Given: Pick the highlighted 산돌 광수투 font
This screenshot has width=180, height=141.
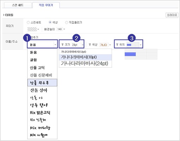Looking at the screenshot, I should click(x=42, y=83).
